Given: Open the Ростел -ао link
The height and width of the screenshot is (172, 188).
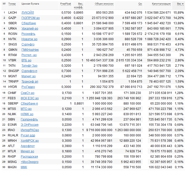Looking at the screenshot, I should pos(29,55).
